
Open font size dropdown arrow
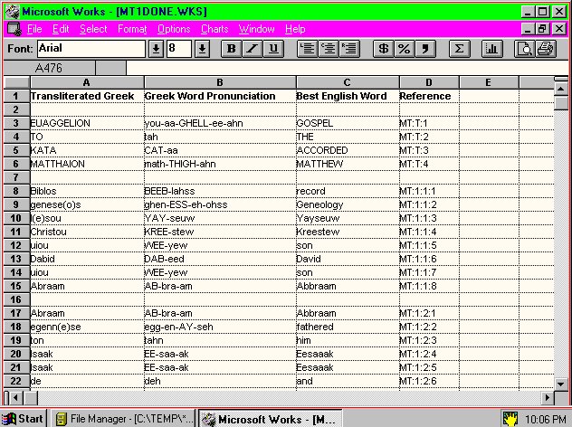click(x=202, y=49)
